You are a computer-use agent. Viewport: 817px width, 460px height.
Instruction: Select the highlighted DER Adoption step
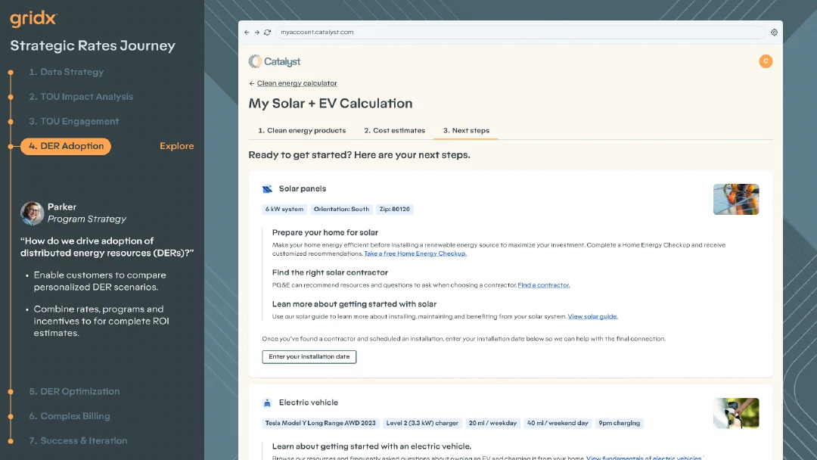66,146
